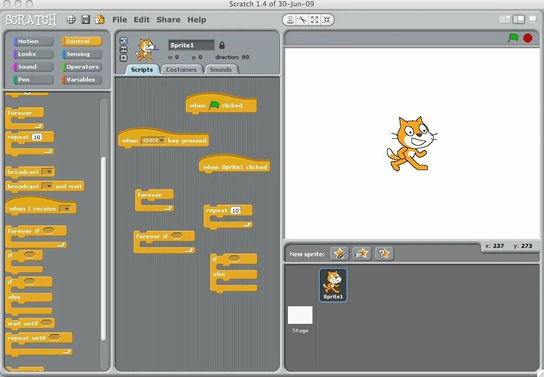Open the Sound blocks category
This screenshot has width=544, height=377.
tap(34, 67)
